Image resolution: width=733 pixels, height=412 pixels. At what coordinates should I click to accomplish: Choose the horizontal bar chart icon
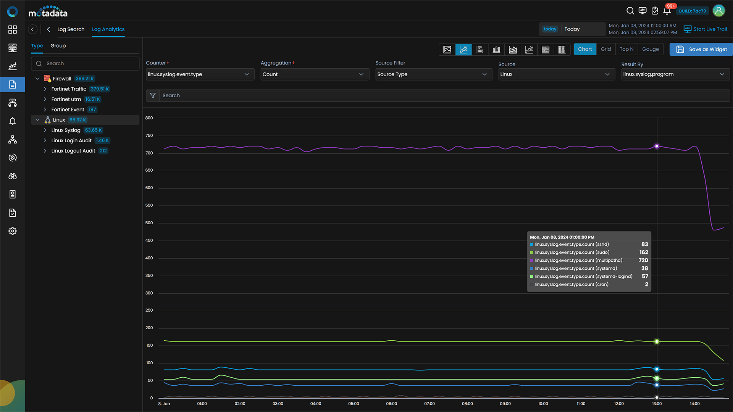coord(480,50)
